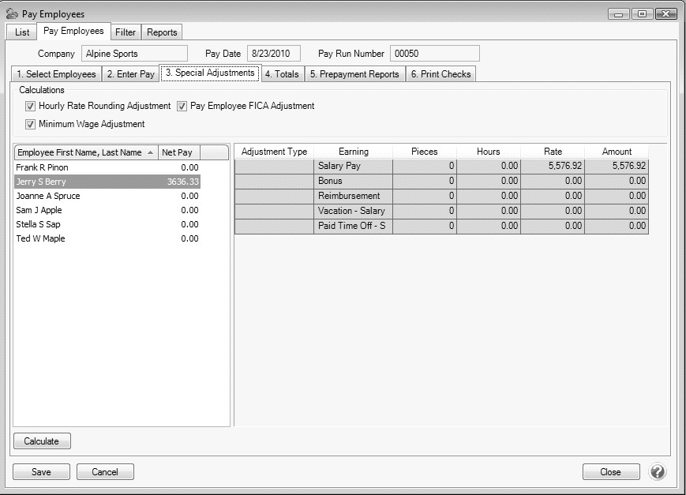The width and height of the screenshot is (686, 495).
Task: Click the Net Pay column header
Action: click(x=178, y=152)
